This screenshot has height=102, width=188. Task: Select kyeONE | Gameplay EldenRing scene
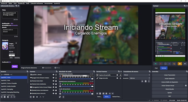point(14,92)
